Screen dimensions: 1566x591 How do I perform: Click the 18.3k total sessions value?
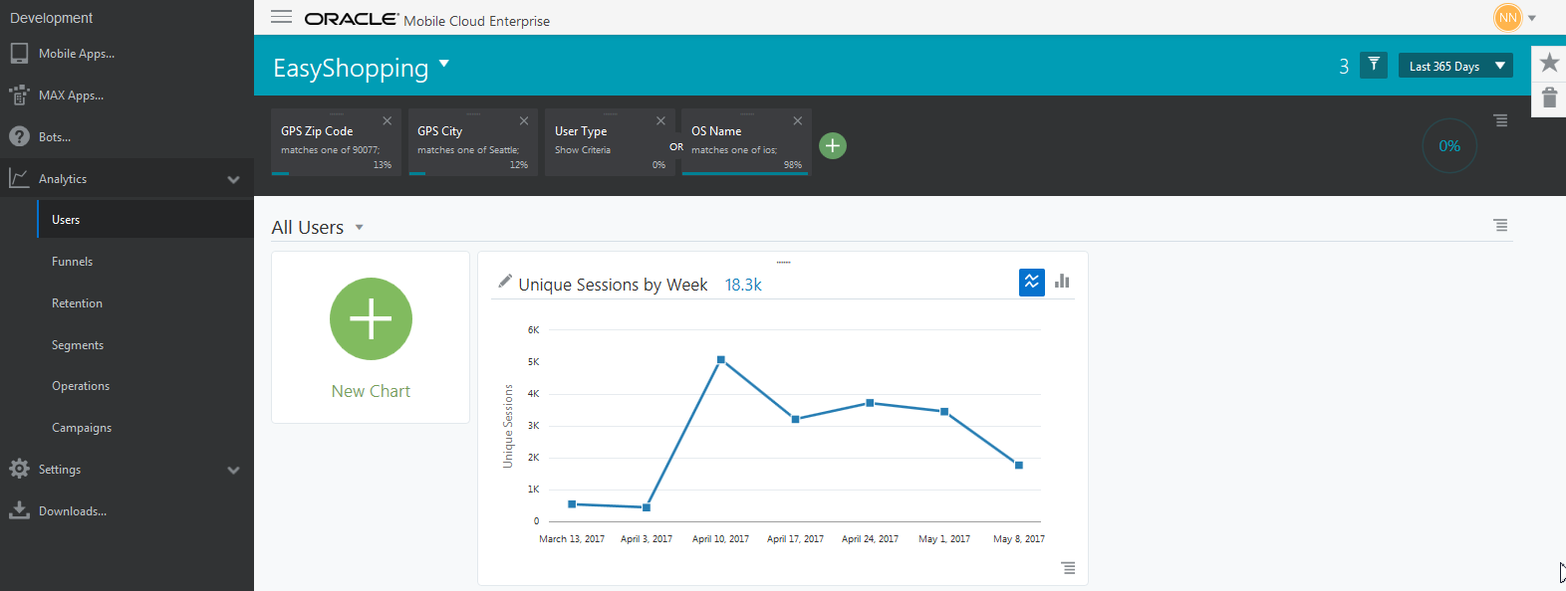743,285
